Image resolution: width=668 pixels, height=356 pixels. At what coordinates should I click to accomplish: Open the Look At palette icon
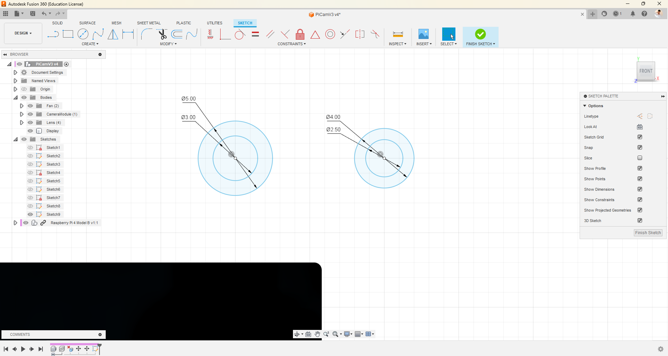640,127
